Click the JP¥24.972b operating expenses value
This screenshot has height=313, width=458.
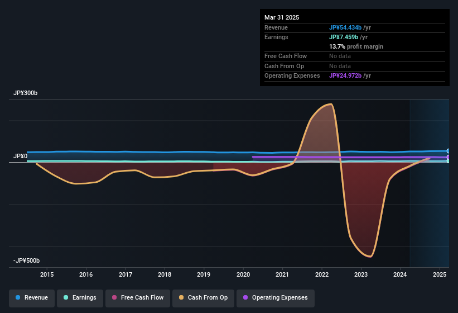pos(345,75)
